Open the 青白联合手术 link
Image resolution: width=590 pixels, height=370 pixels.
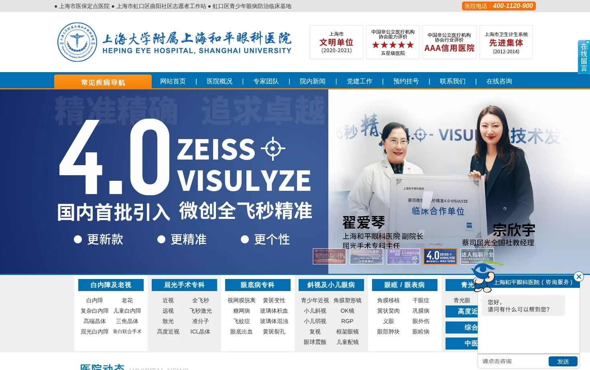click(x=127, y=332)
